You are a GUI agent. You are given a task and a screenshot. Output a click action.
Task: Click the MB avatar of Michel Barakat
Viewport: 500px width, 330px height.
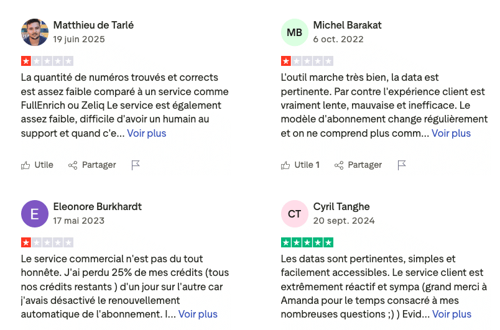[x=295, y=32]
